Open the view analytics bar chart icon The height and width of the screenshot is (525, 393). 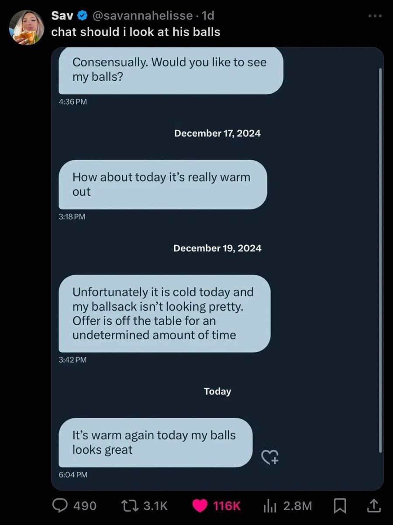(x=271, y=506)
